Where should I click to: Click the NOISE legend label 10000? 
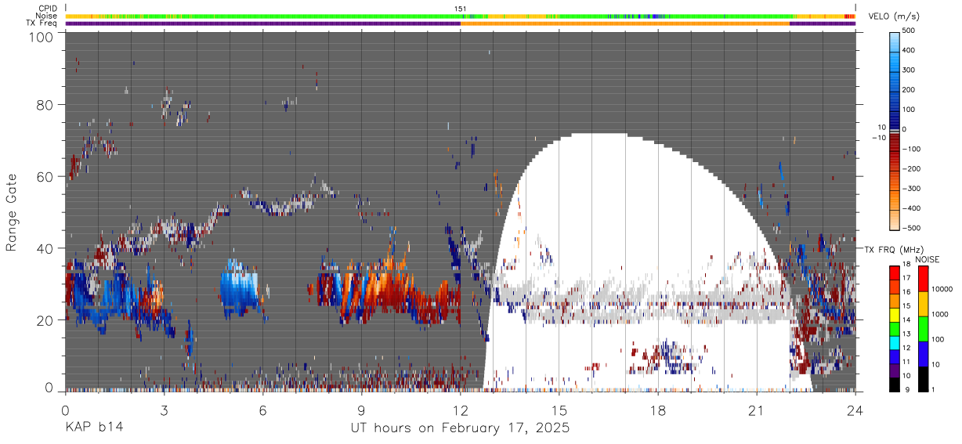pyautogui.click(x=944, y=289)
